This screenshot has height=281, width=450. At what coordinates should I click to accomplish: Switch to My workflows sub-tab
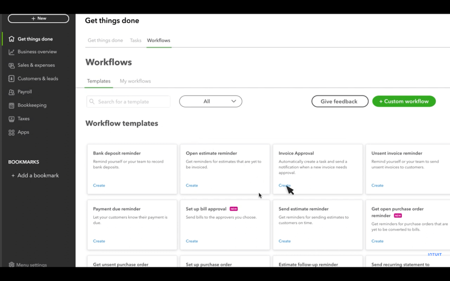click(135, 81)
